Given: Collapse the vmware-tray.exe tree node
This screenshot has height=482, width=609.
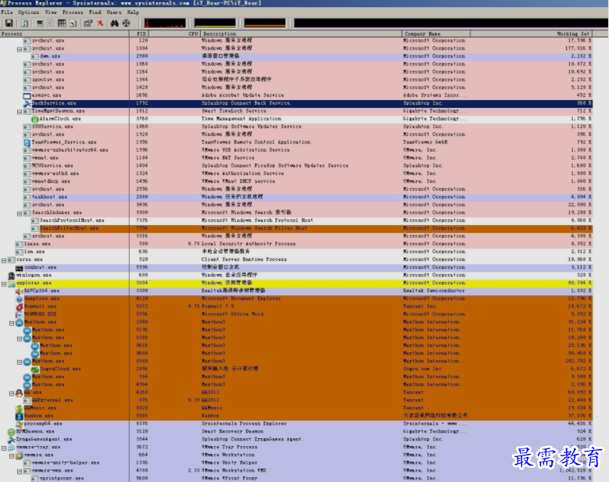Looking at the screenshot, I should point(4,447).
